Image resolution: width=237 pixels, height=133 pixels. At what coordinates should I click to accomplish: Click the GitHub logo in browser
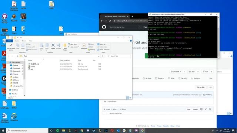[104, 27]
